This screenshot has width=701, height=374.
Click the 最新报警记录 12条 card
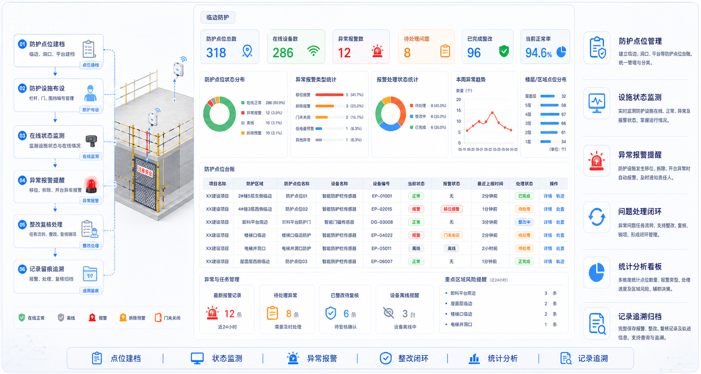[x=227, y=309]
